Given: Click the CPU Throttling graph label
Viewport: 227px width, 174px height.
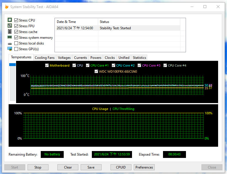Looking at the screenshot, I should (x=123, y=109).
